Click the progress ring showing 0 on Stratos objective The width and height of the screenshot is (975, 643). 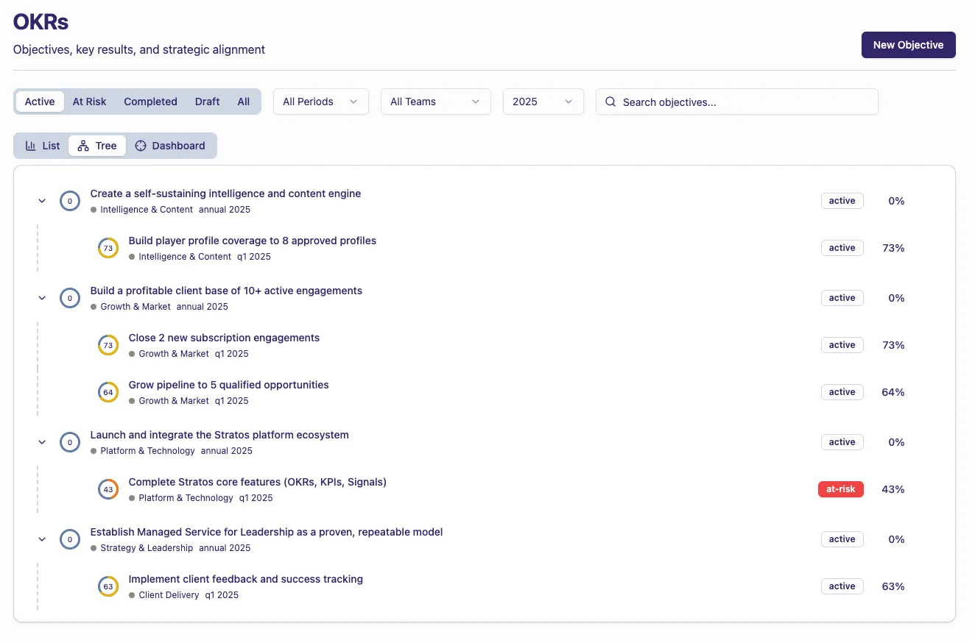[x=70, y=442]
